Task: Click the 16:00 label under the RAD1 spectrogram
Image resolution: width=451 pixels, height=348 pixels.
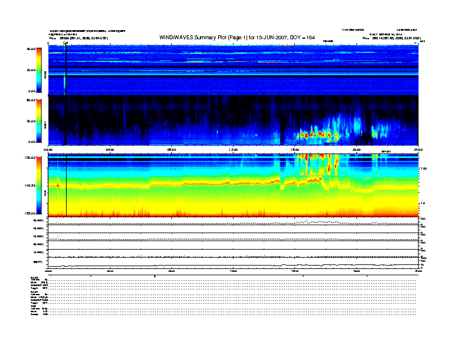Action: pos(295,150)
